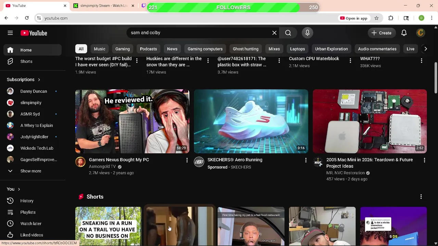
Task: Open A Whey to Explain channel
Action: click(x=33, y=125)
